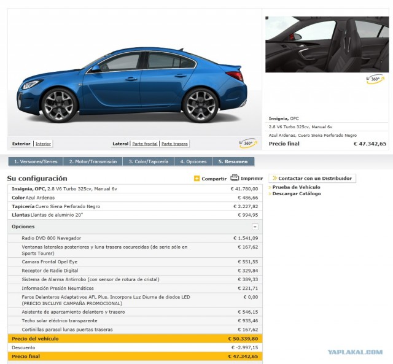
Task: Click Descargar Catálogo link
Action: (297, 193)
